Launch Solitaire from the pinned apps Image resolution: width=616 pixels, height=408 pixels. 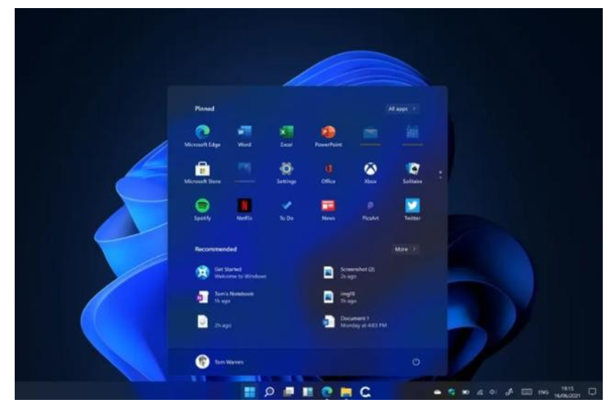[x=412, y=173]
